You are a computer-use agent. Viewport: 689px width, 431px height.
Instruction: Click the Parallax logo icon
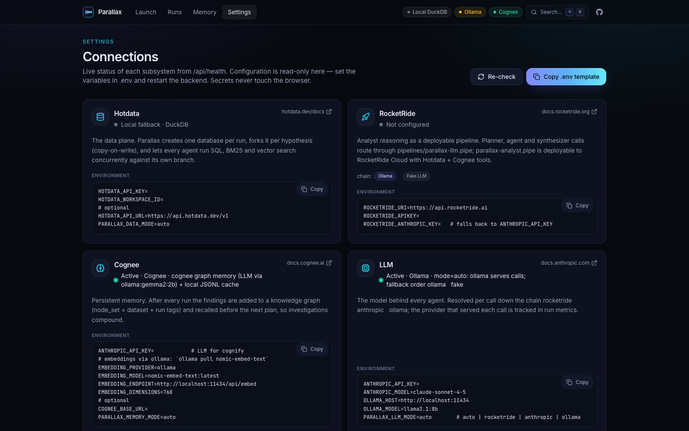tap(88, 12)
